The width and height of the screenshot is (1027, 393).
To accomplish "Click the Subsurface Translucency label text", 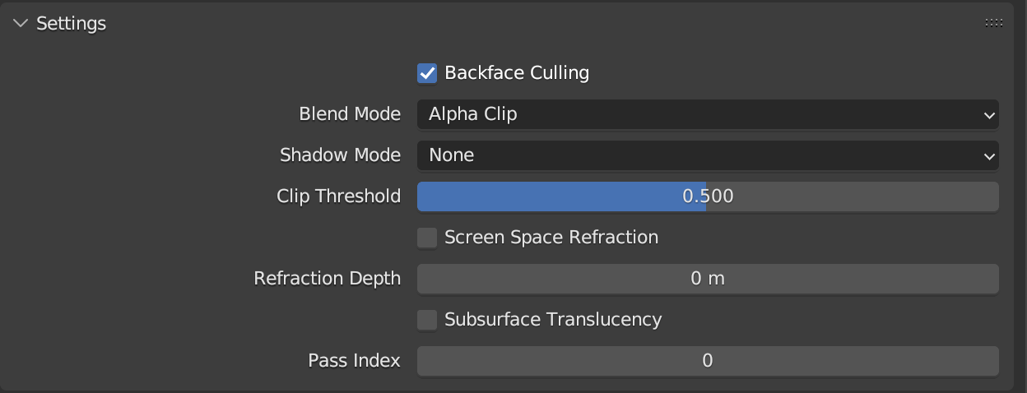I will 553,320.
